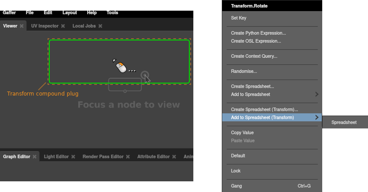Choose Create Python Expression option
The image size is (368, 192).
[x=258, y=33]
